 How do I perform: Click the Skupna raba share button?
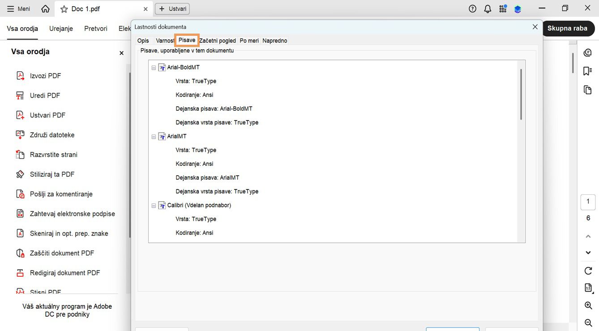click(567, 28)
